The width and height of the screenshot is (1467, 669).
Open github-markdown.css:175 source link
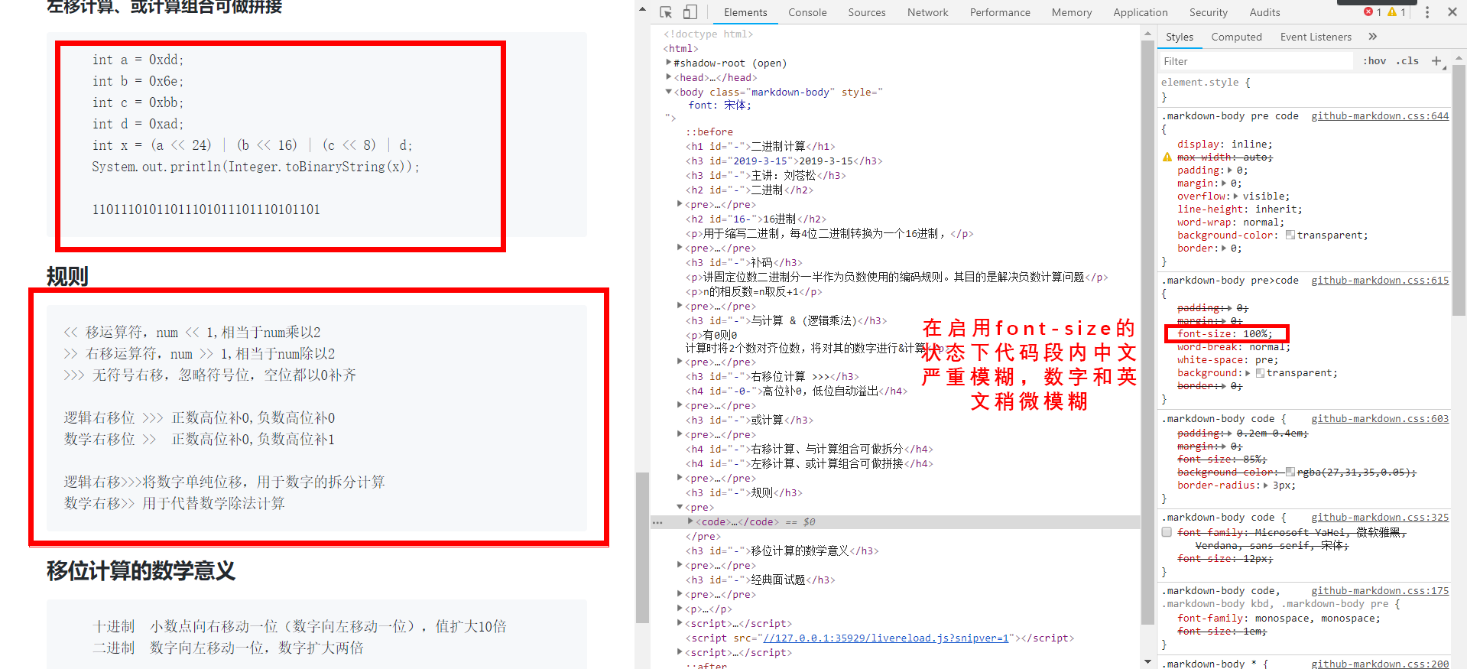tap(1380, 591)
